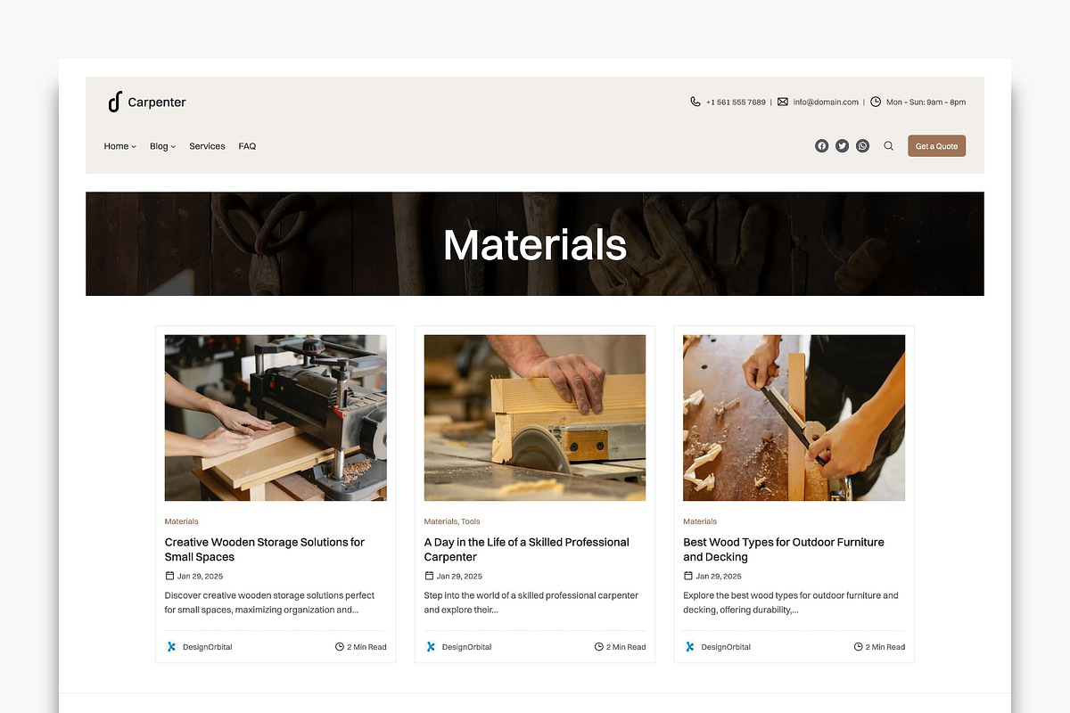This screenshot has width=1070, height=713.
Task: Click Materials category on Skilled Carpenter card
Action: (x=440, y=521)
